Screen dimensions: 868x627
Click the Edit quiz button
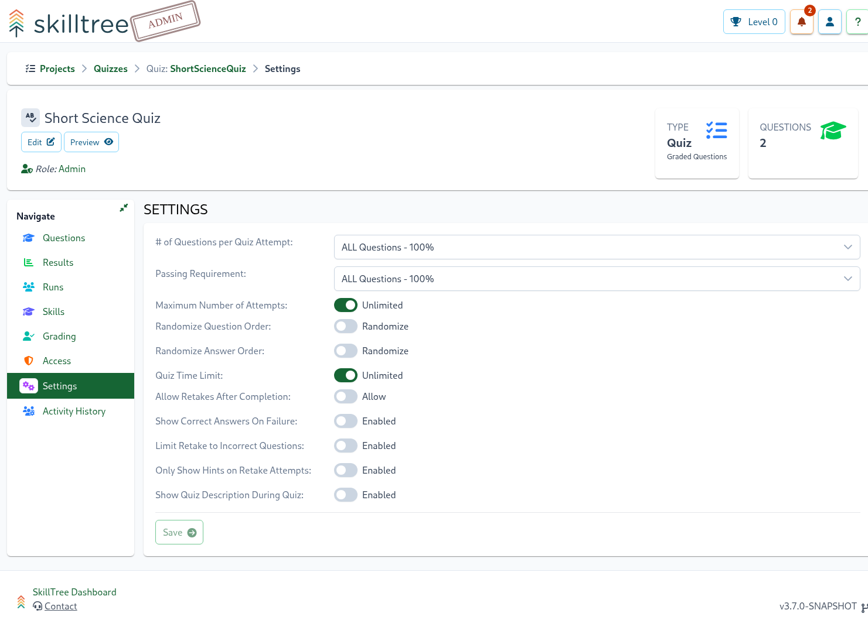(41, 142)
